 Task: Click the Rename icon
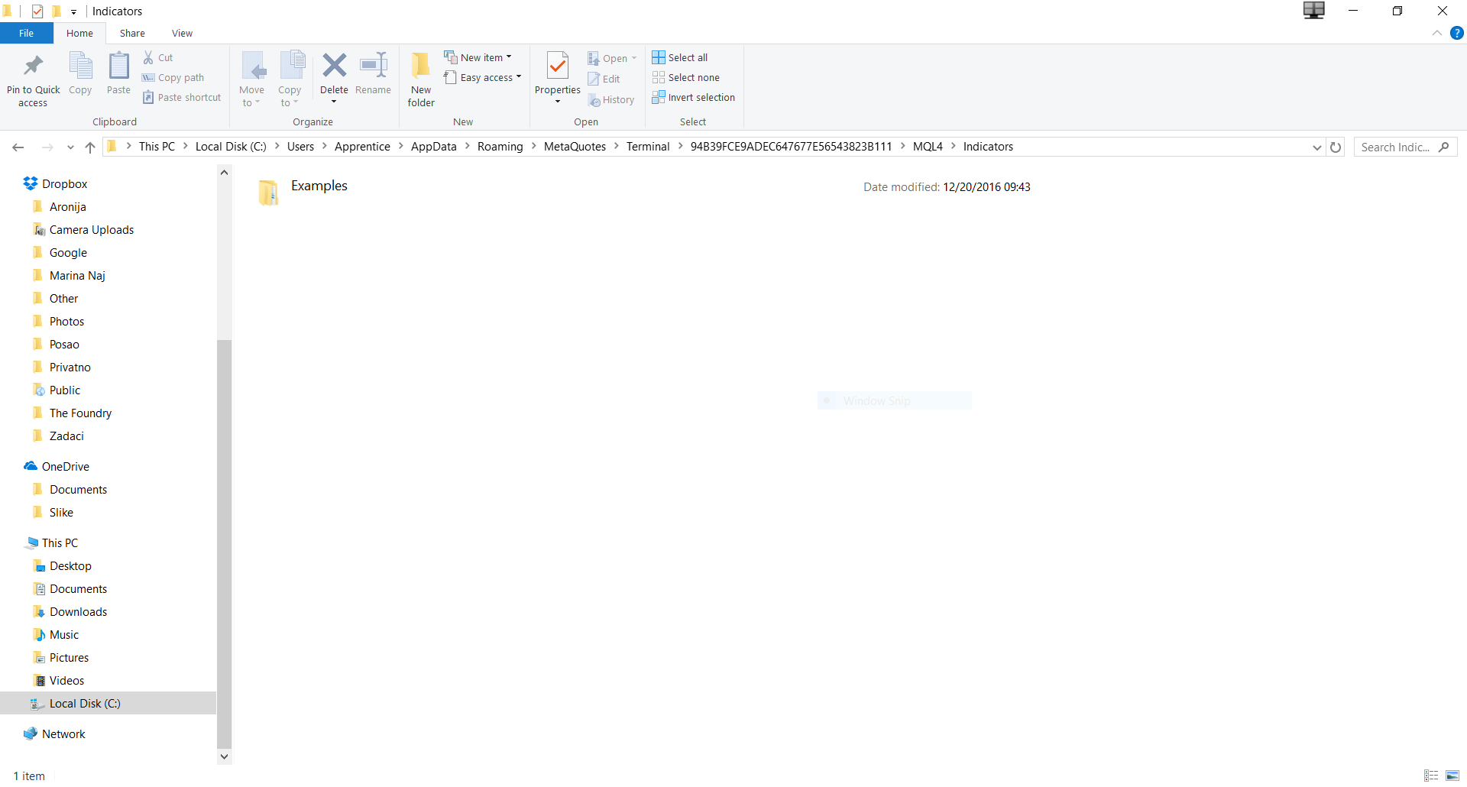(x=373, y=66)
